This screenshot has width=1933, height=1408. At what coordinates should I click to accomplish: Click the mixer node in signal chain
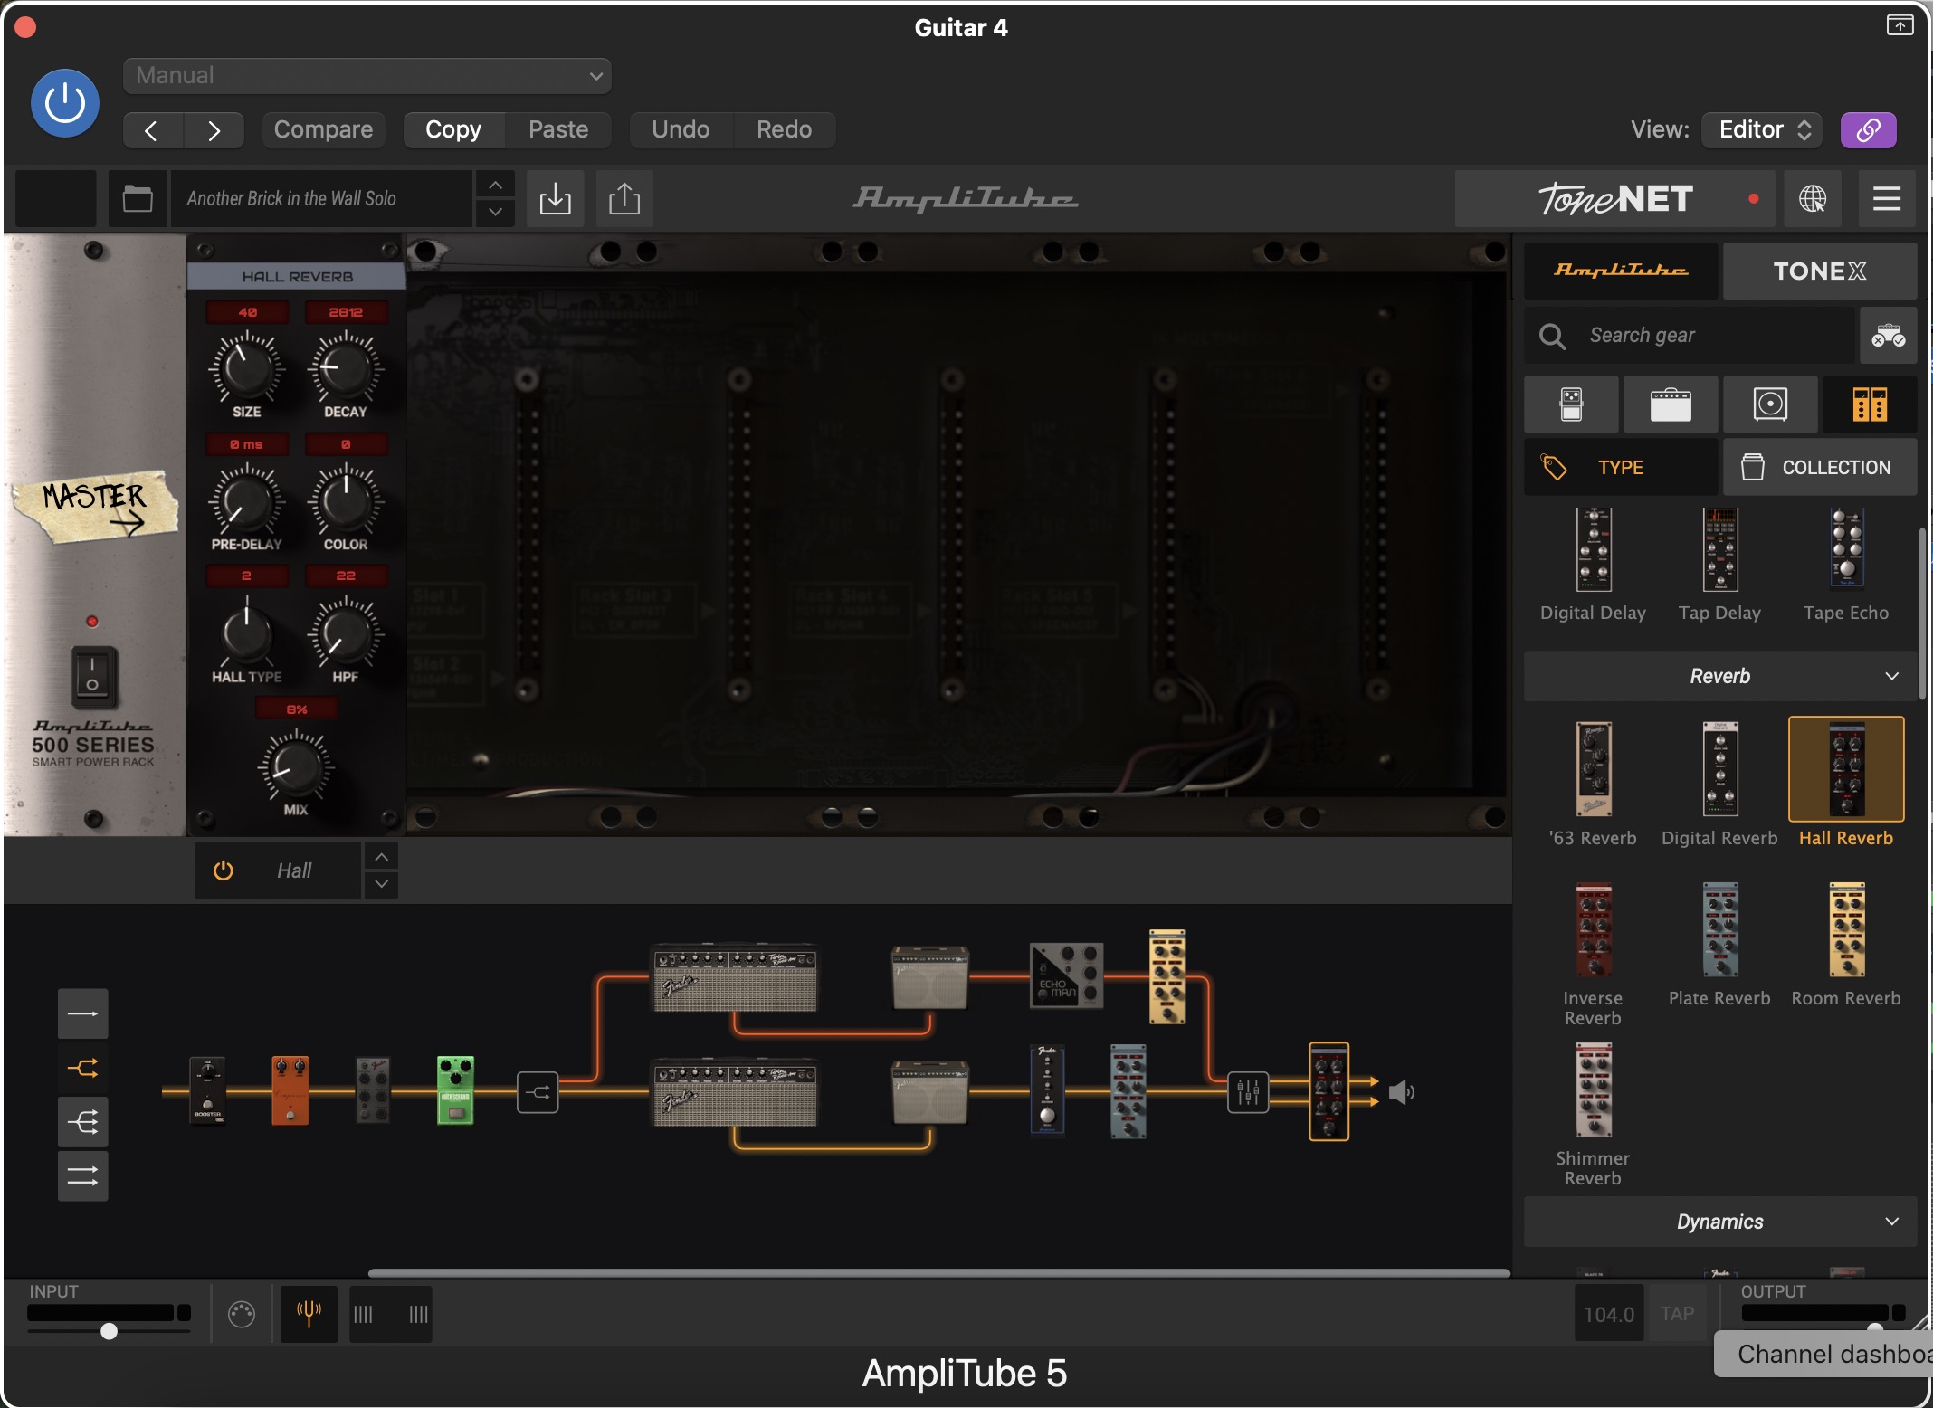click(x=1248, y=1092)
